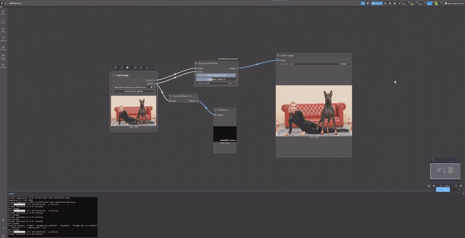Click choose file to upload button
The image size is (465, 238).
[133, 91]
